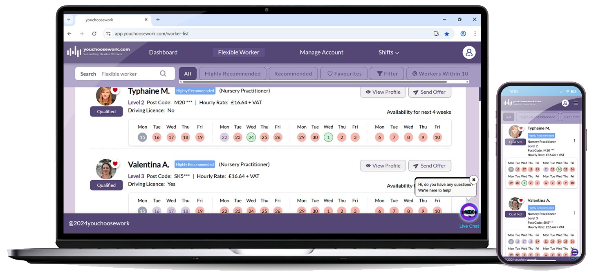
Task: Send Offer to Typhaine M.
Action: pyautogui.click(x=430, y=92)
